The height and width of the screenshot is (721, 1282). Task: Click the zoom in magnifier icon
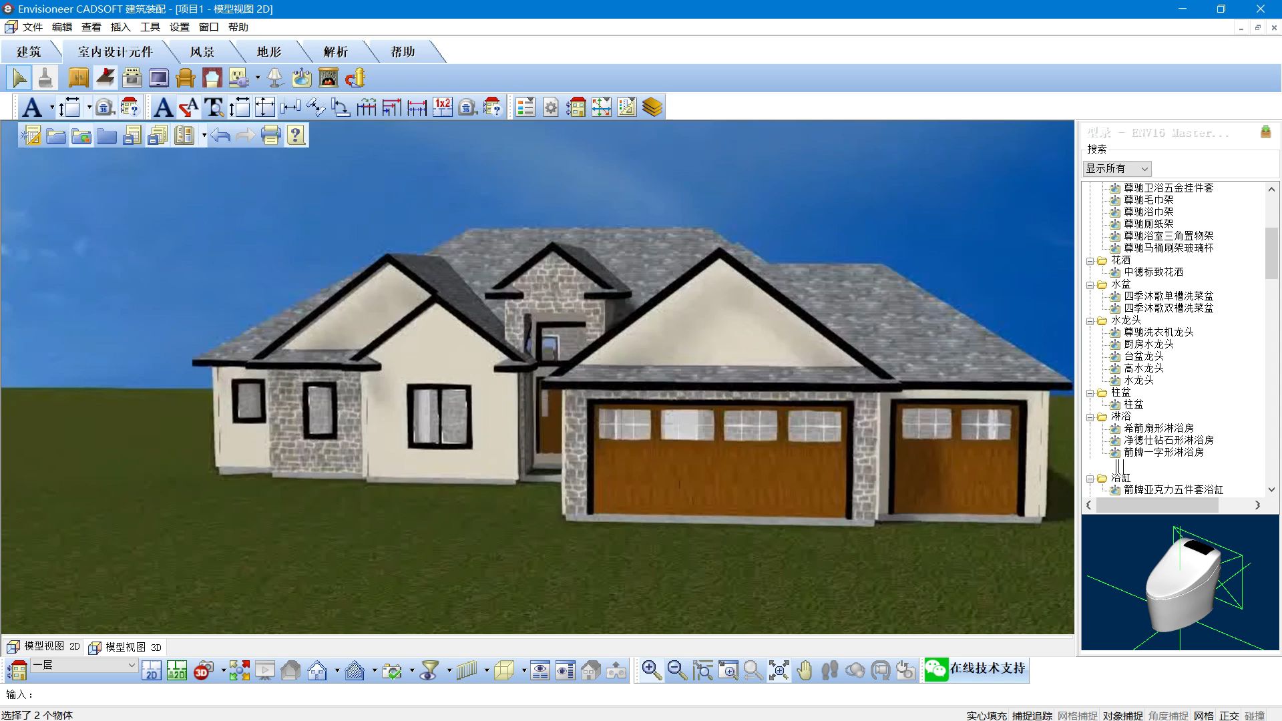pyautogui.click(x=652, y=670)
